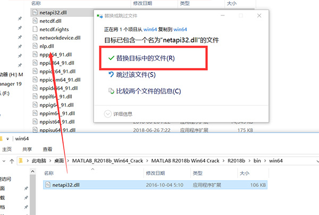Sort upper list by Name column header
The height and width of the screenshot is (215, 319).
pyautogui.click(x=36, y=3)
